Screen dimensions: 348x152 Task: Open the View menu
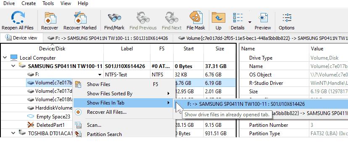(66, 3)
